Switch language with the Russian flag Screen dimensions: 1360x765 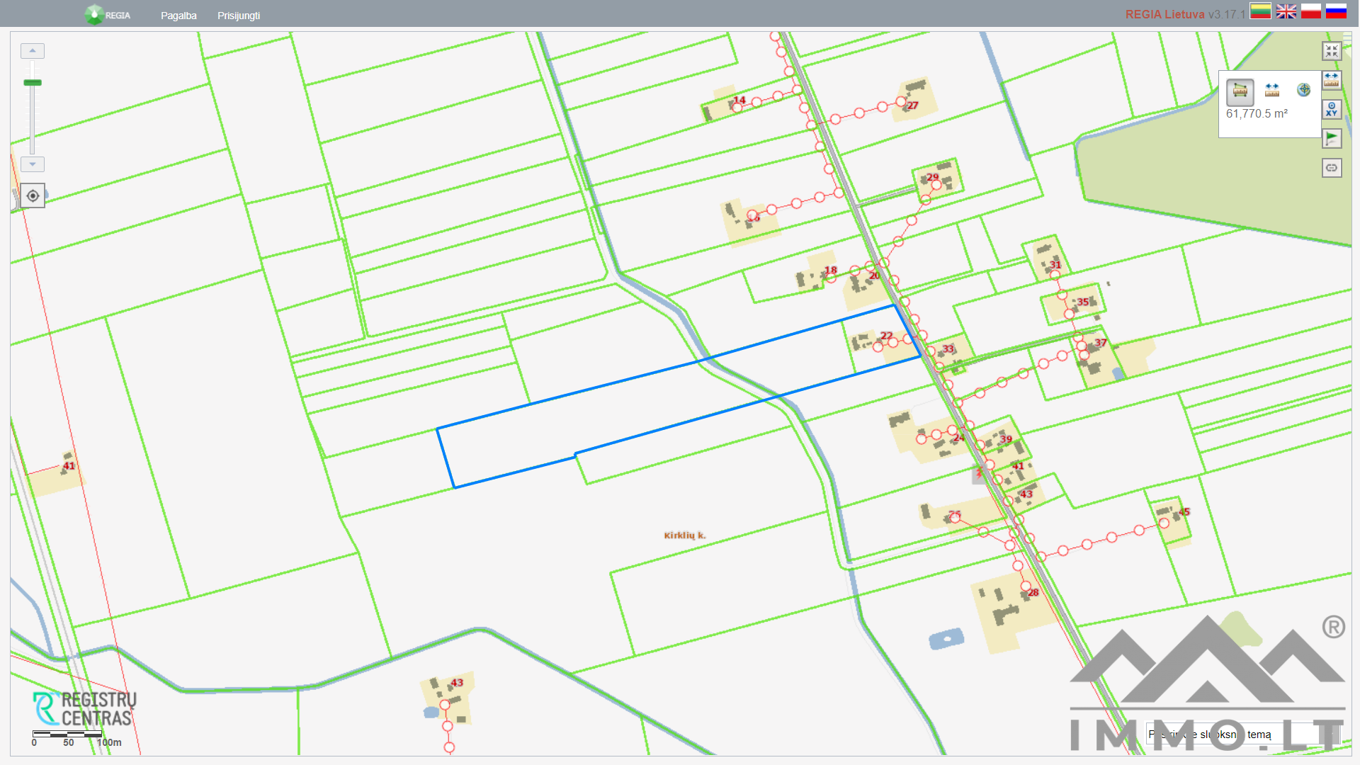coord(1336,11)
